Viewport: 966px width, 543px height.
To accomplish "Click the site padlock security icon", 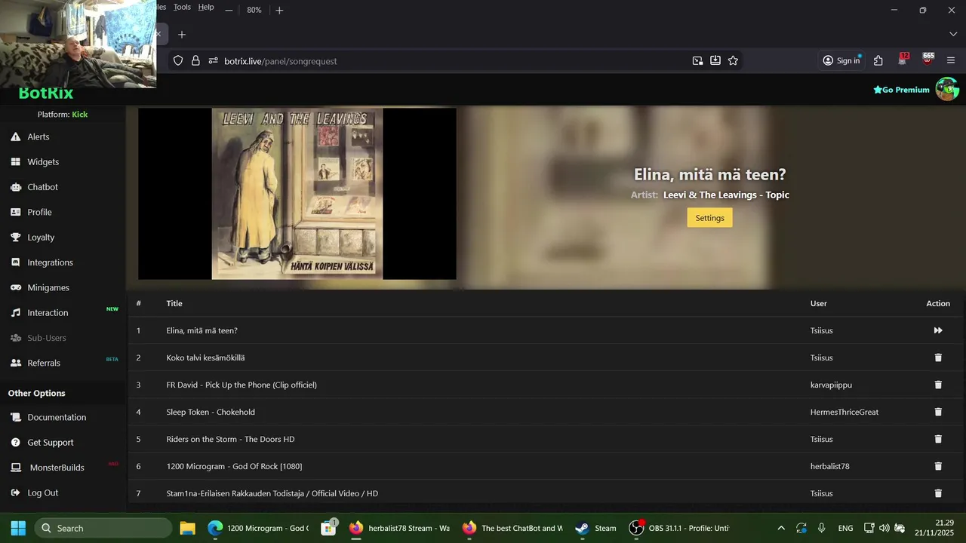I will (195, 60).
